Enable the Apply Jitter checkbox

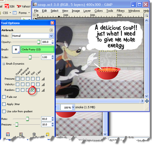coord(4,104)
